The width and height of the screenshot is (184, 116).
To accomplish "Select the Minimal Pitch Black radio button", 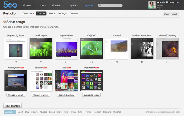I will pyautogui.click(x=142, y=62).
